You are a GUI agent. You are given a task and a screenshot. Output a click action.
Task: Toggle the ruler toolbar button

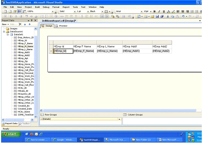[24, 12]
